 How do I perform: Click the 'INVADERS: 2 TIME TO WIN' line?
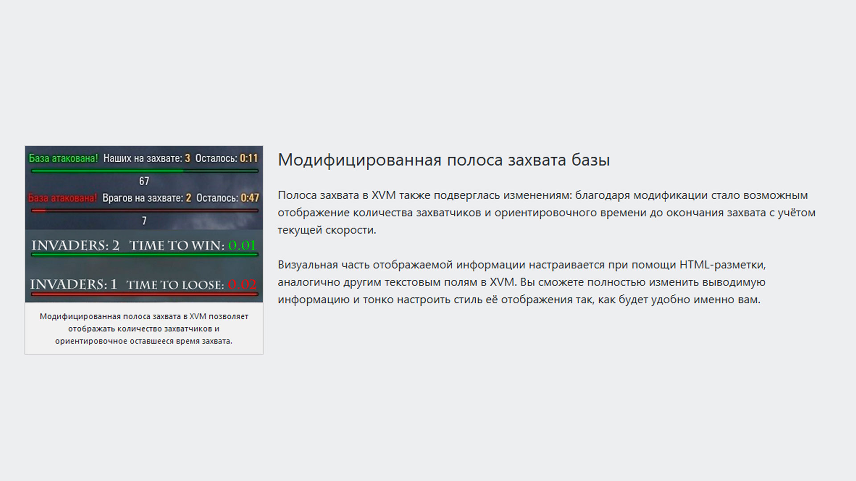[x=144, y=245]
